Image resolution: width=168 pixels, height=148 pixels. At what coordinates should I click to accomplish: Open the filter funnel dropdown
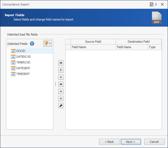click(x=48, y=43)
